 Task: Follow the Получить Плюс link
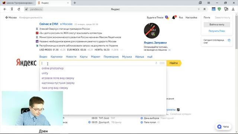217,31
